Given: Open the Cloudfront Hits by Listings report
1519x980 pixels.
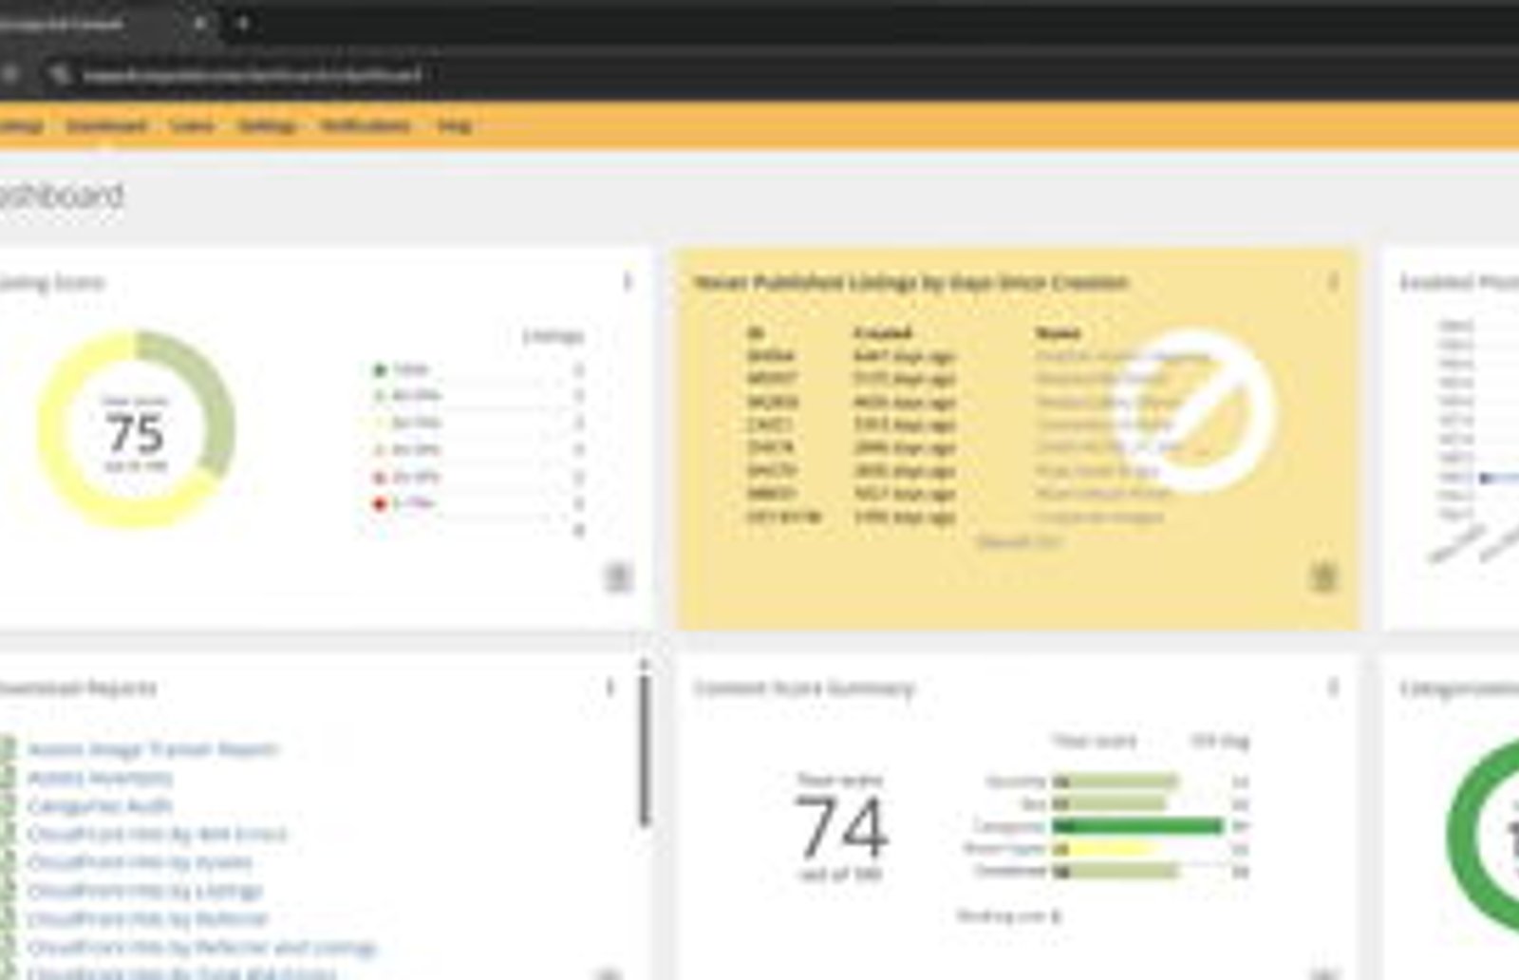Looking at the screenshot, I should click(144, 891).
